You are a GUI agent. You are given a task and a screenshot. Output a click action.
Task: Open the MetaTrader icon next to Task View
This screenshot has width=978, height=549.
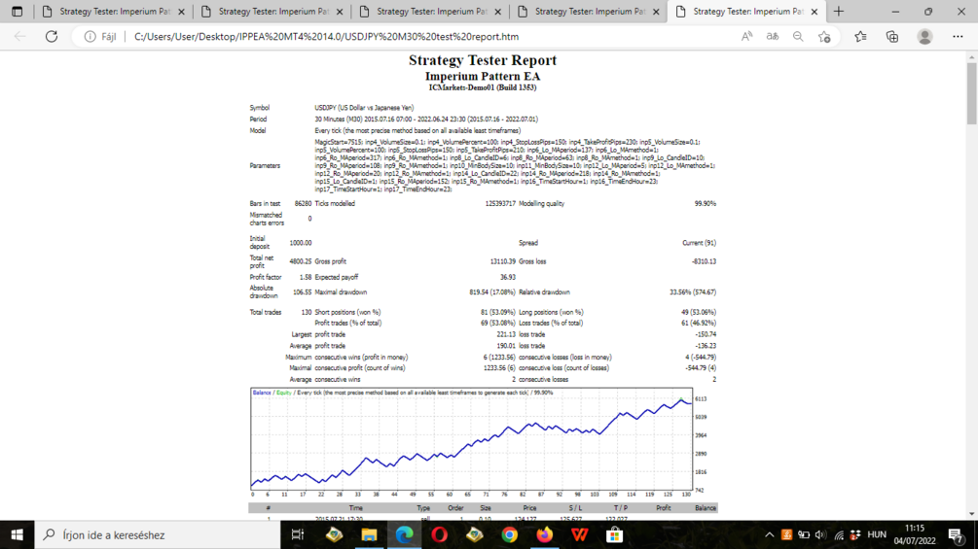pyautogui.click(x=334, y=534)
